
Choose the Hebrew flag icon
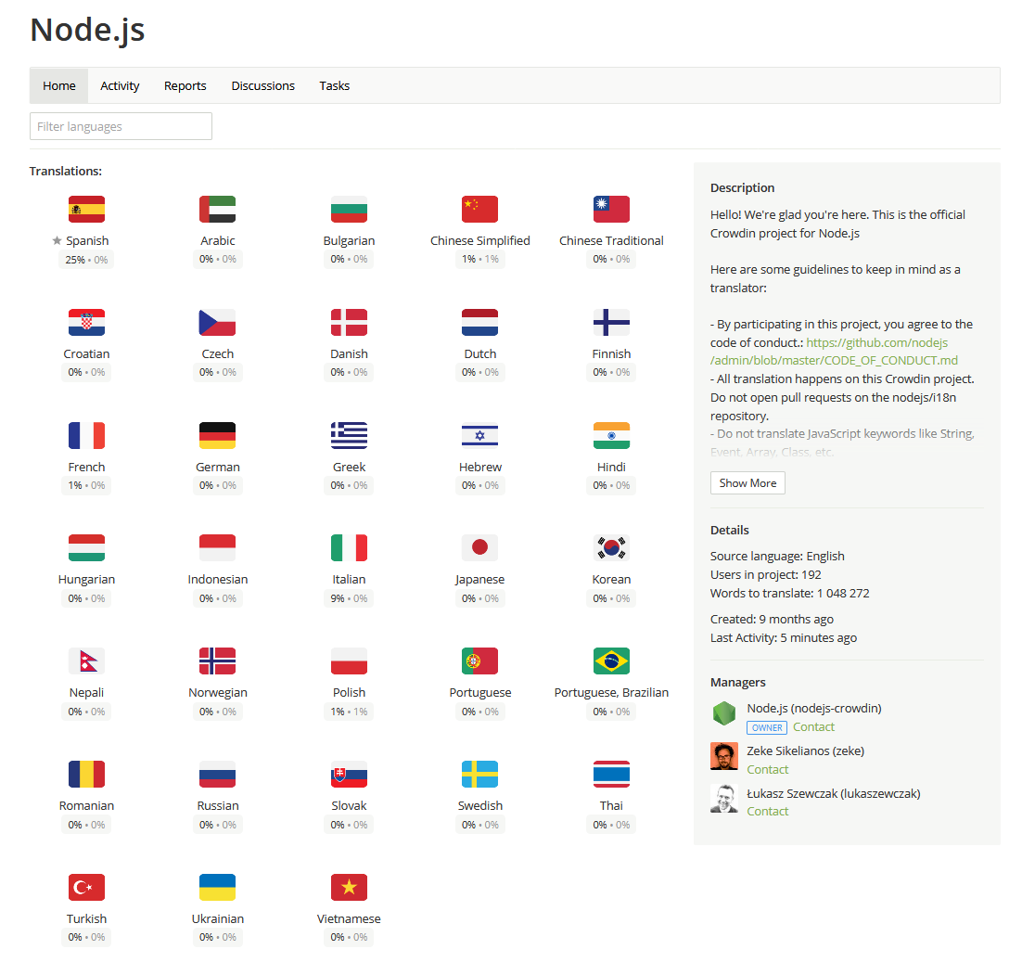[479, 436]
